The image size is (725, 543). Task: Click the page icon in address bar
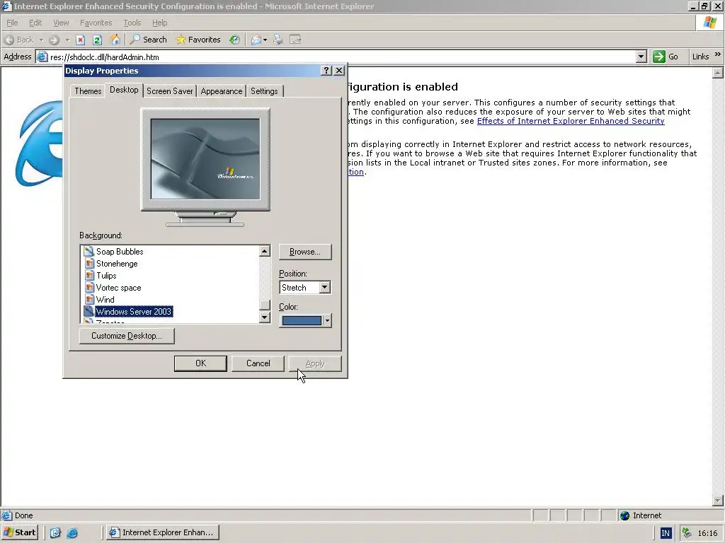pyautogui.click(x=42, y=57)
